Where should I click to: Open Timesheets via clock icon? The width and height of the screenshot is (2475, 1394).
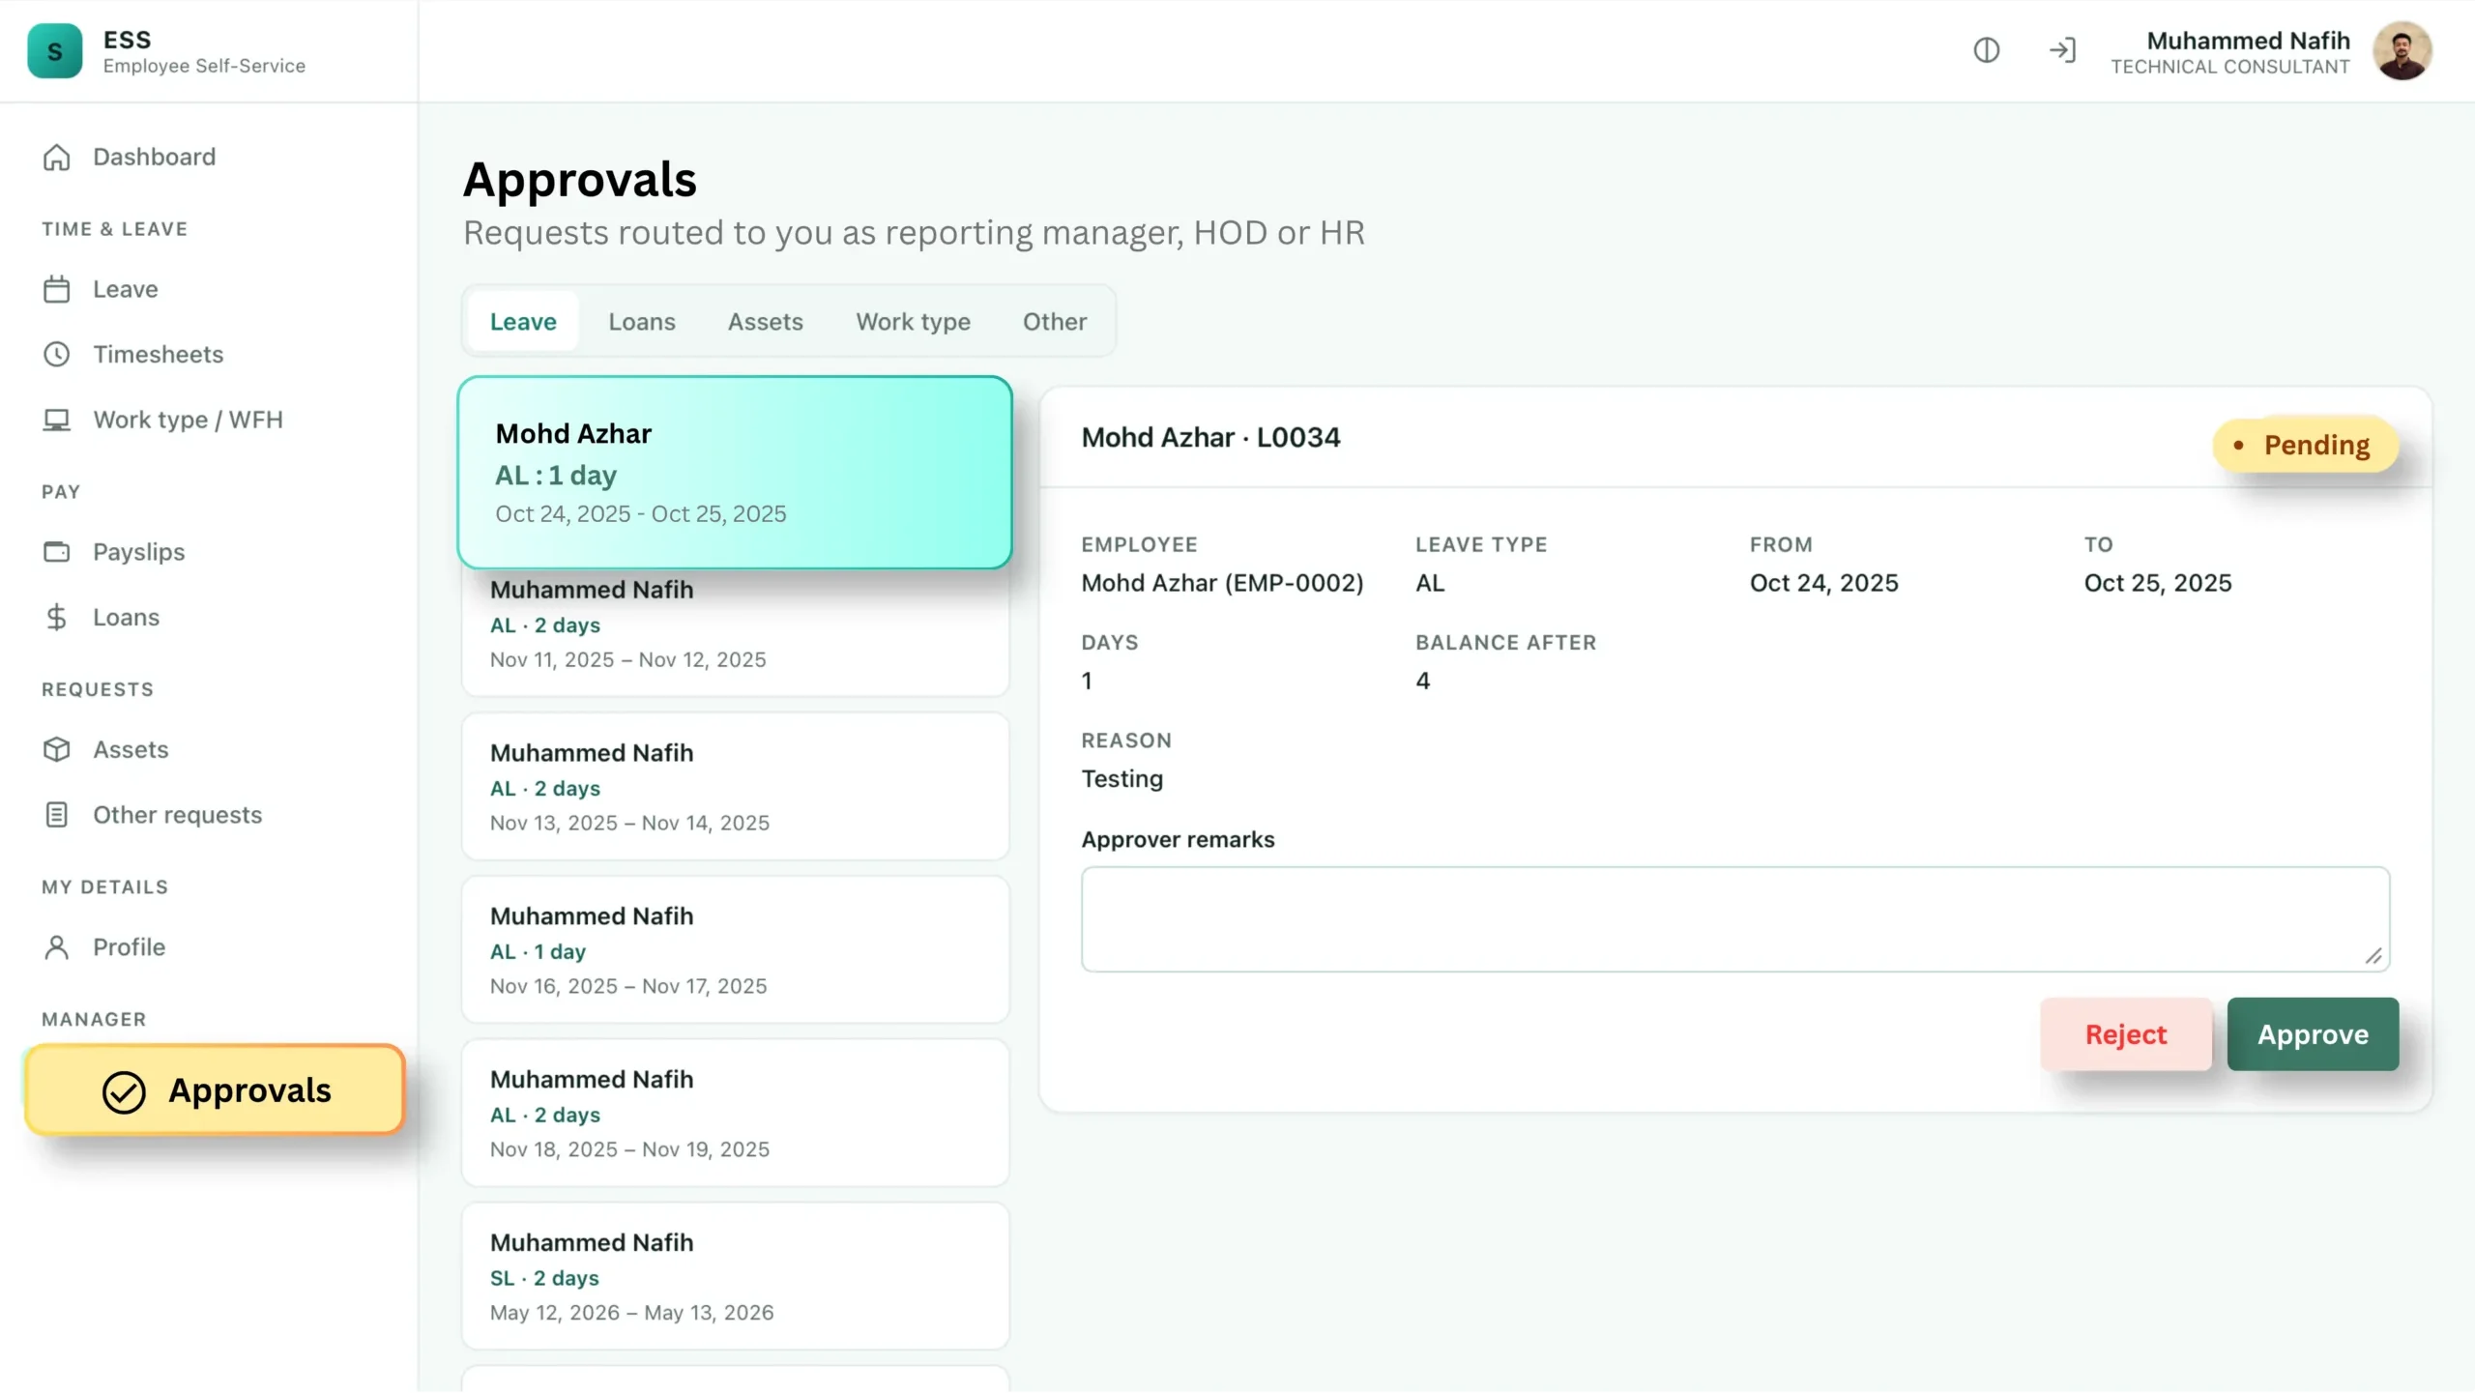(57, 354)
